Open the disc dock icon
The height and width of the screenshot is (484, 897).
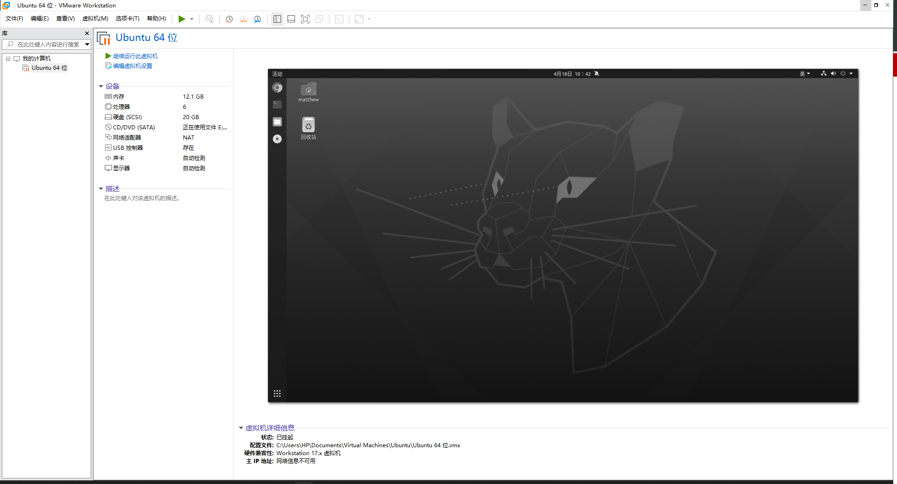(277, 139)
